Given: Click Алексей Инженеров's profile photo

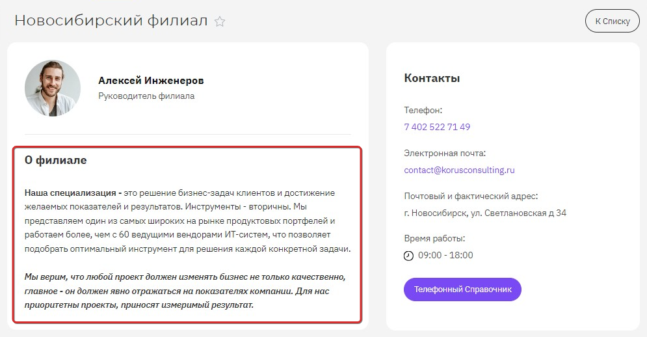Looking at the screenshot, I should click(x=53, y=88).
